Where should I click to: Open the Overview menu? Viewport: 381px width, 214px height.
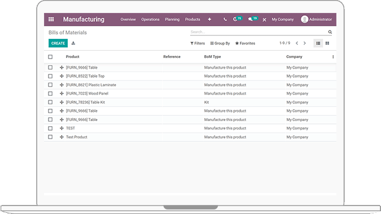click(x=128, y=19)
